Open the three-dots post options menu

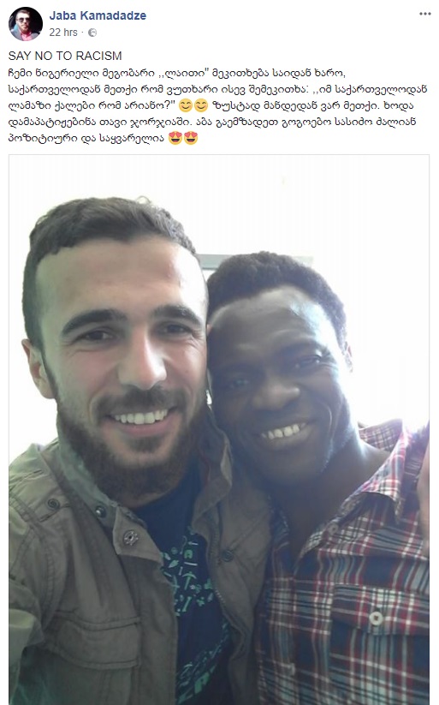[x=424, y=14]
